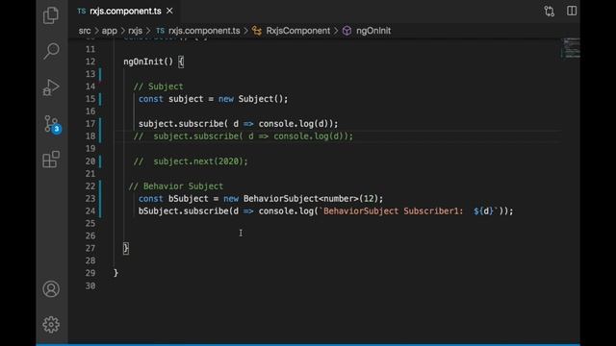The image size is (616, 346).
Task: Open the Explorer files view
Action: (51, 15)
